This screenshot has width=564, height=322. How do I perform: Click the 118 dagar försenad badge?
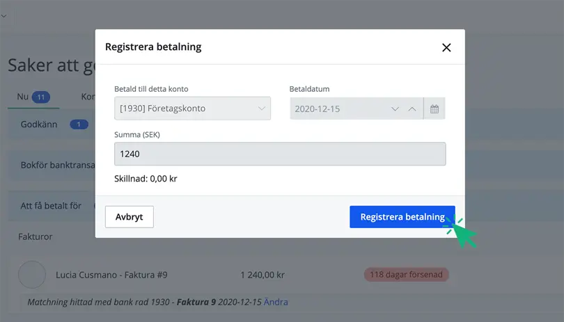tap(406, 275)
